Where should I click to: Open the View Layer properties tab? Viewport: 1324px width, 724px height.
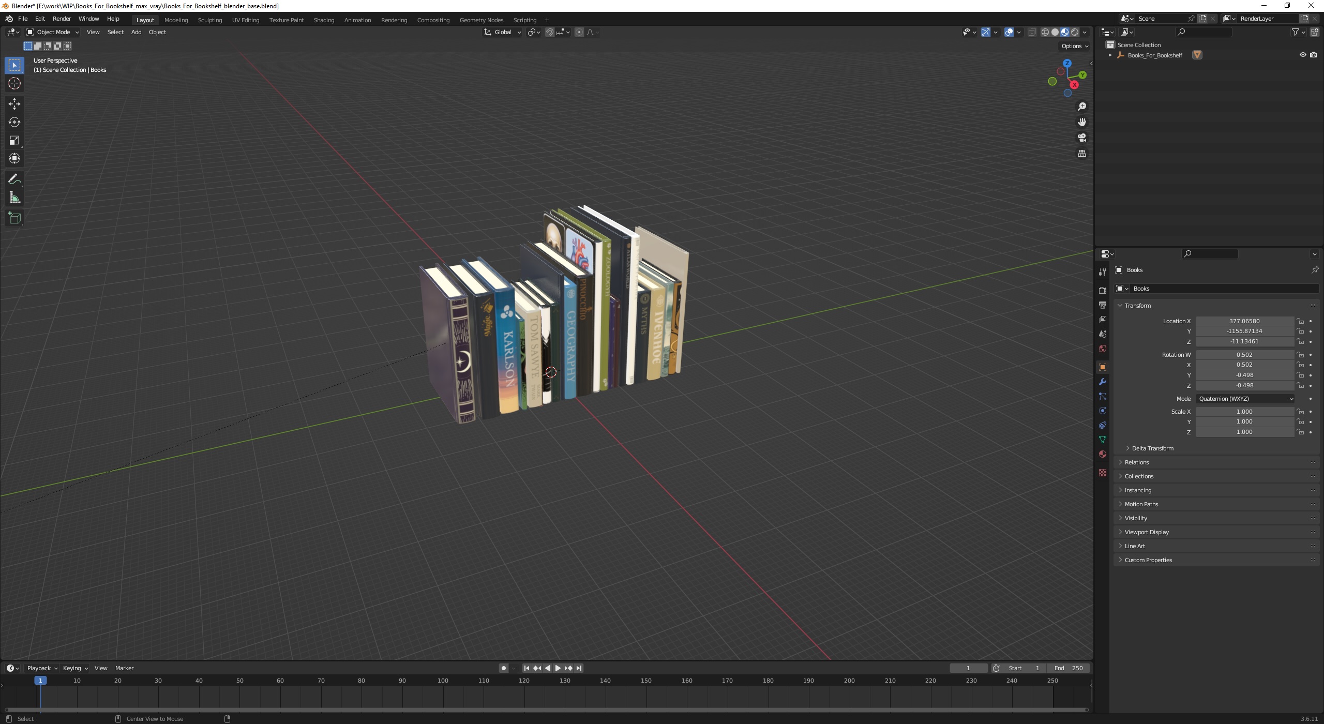(x=1102, y=319)
